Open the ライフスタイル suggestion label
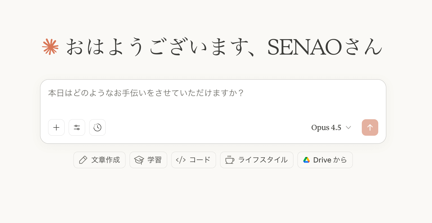This screenshot has width=432, height=223. click(263, 160)
